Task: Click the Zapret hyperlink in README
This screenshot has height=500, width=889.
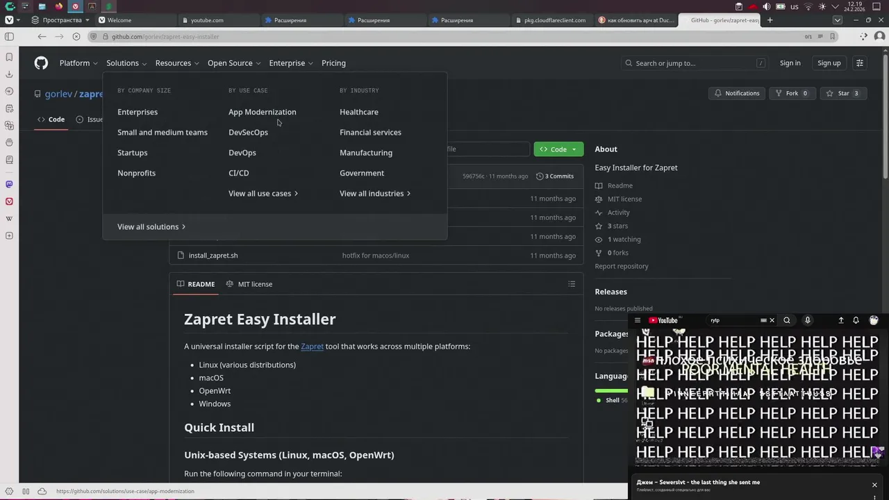Action: tap(312, 347)
